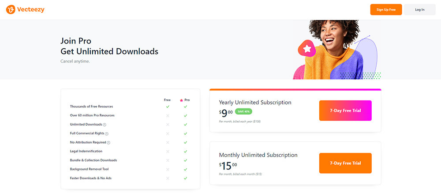Viewport: 441px width, 196px height.
Task: Click the Vecteezy logo icon
Action: [11, 10]
